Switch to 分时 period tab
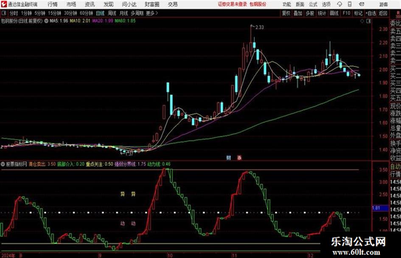The height and width of the screenshot is (258, 401). tap(14, 13)
